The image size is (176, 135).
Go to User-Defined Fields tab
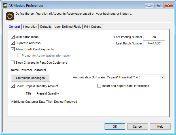click(x=68, y=27)
